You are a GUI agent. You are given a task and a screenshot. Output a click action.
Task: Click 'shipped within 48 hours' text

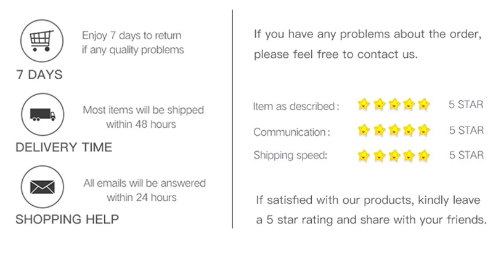click(155, 117)
